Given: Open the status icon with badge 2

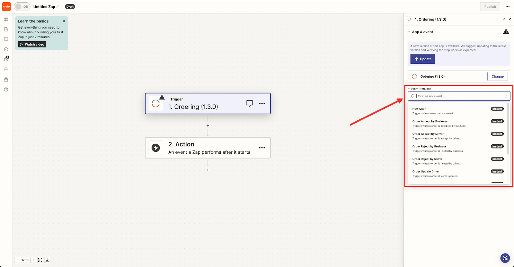Looking at the screenshot, I should click(x=6, y=59).
